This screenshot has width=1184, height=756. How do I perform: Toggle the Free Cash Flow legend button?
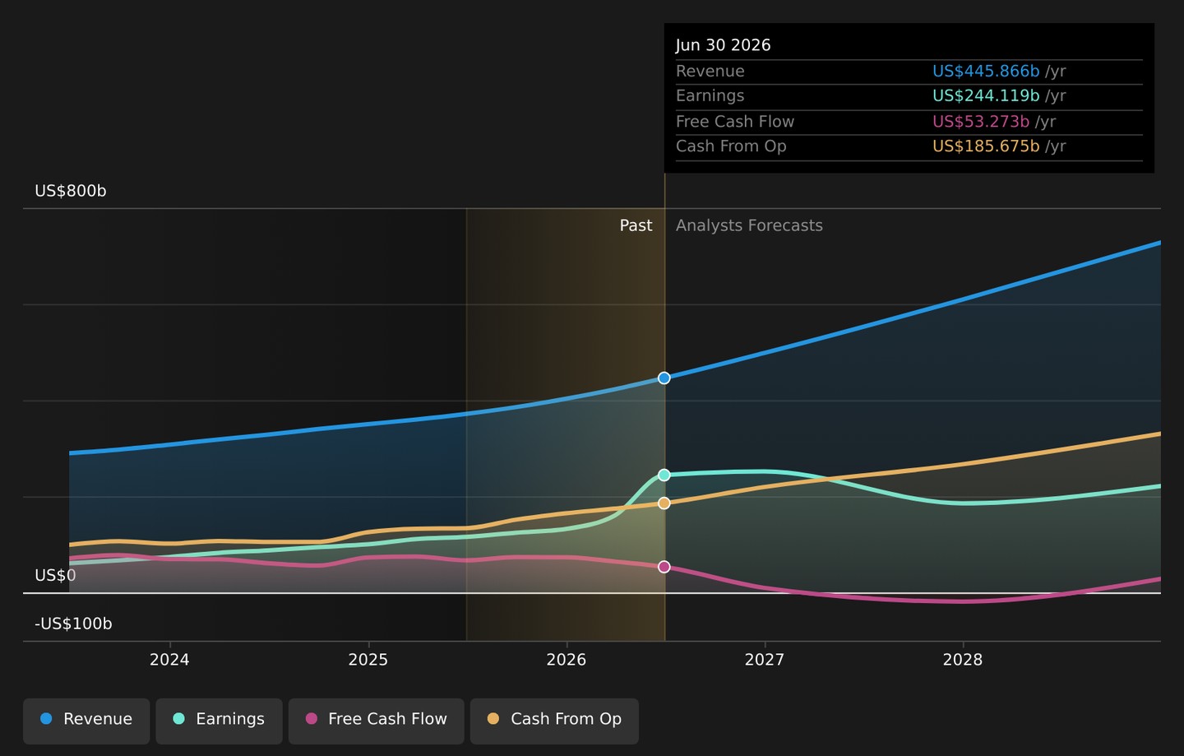377,721
